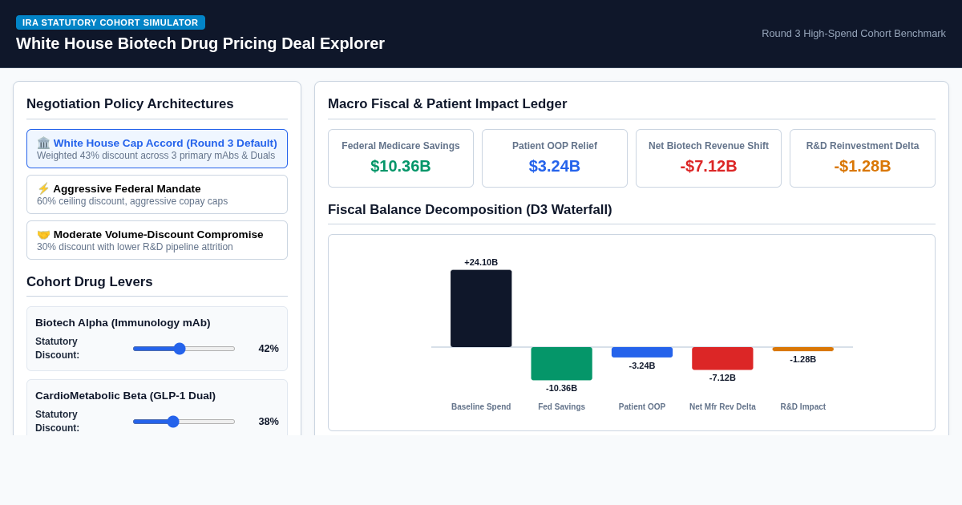Pick Moderate Volume-Discount Compromise policy
Viewport: 962px width, 505px height.
coord(157,240)
